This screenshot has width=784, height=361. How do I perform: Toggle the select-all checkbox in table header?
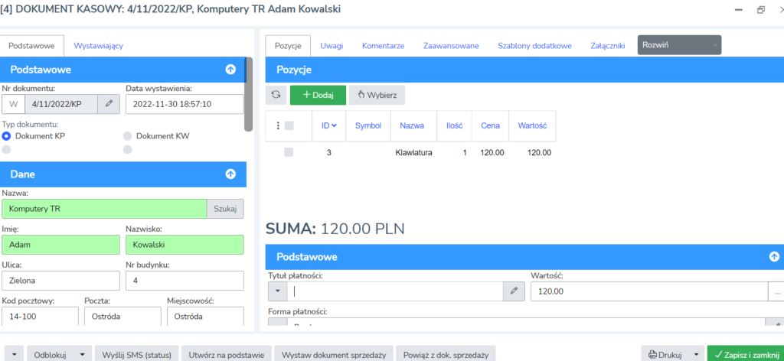point(289,125)
